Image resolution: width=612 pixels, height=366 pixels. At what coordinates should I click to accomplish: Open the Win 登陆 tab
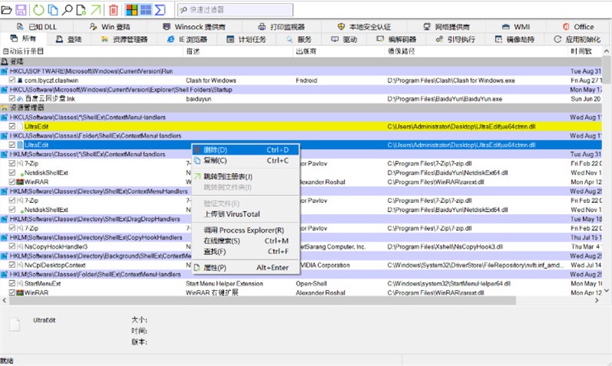(x=109, y=27)
